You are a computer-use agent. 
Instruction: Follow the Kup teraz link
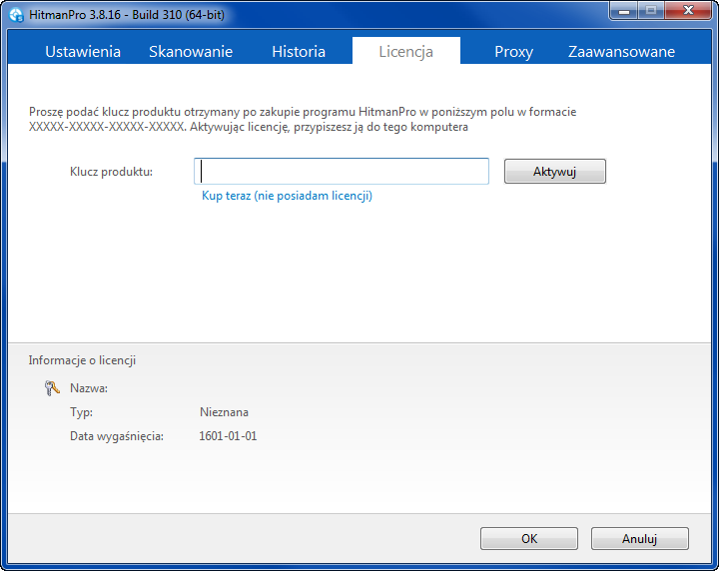coord(287,196)
